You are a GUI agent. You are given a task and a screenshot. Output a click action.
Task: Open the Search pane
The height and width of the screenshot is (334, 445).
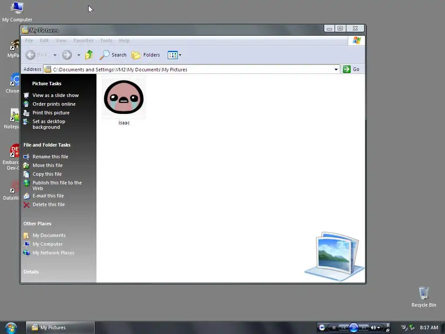113,55
